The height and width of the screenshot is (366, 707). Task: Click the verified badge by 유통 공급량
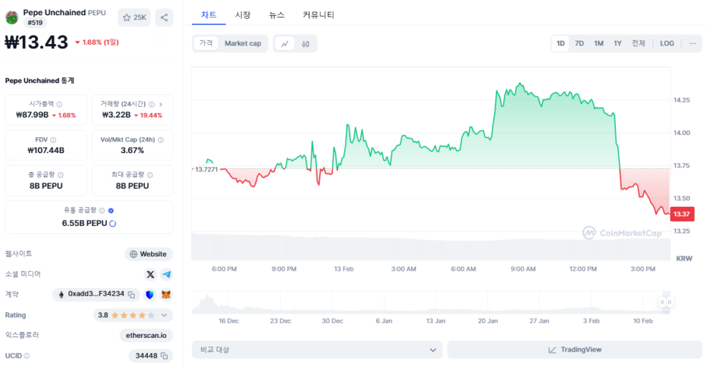(x=111, y=211)
